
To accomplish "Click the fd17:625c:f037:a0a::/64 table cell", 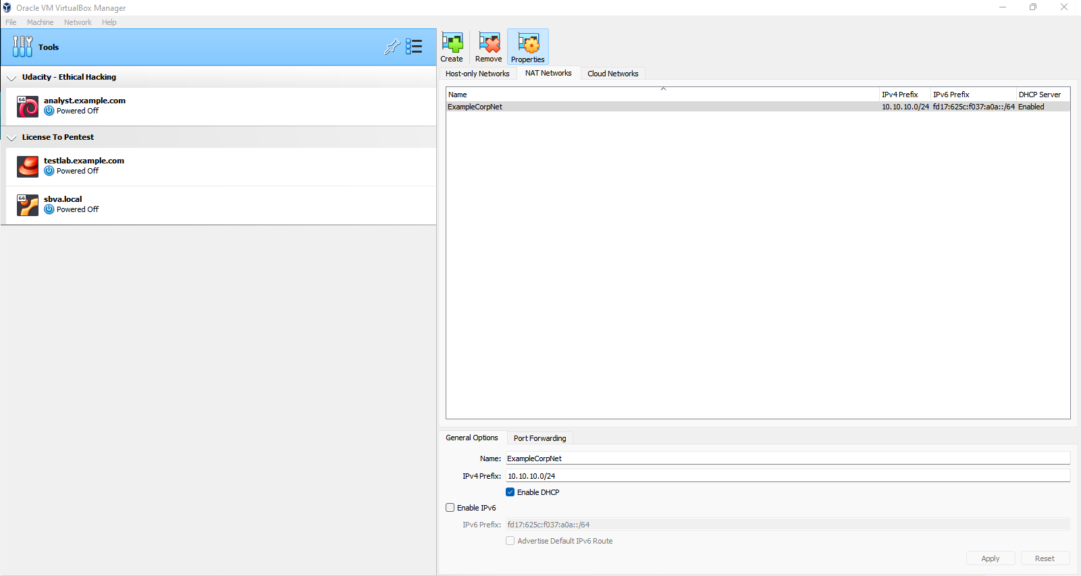I will click(974, 107).
